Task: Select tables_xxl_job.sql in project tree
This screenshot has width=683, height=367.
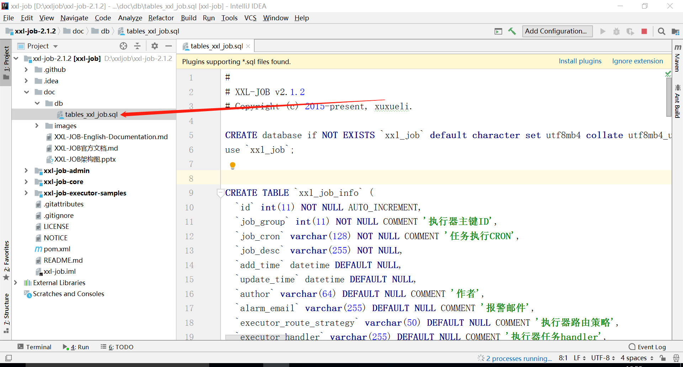Action: coord(91,115)
